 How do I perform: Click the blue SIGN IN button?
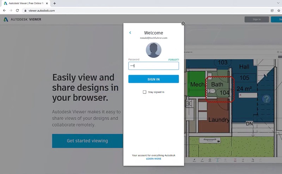pos(154,79)
